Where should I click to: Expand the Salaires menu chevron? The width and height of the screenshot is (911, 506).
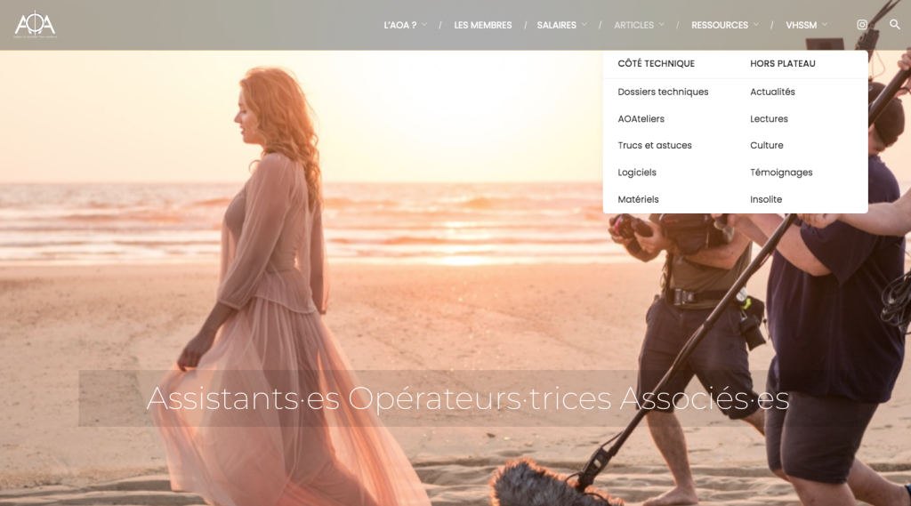[584, 25]
